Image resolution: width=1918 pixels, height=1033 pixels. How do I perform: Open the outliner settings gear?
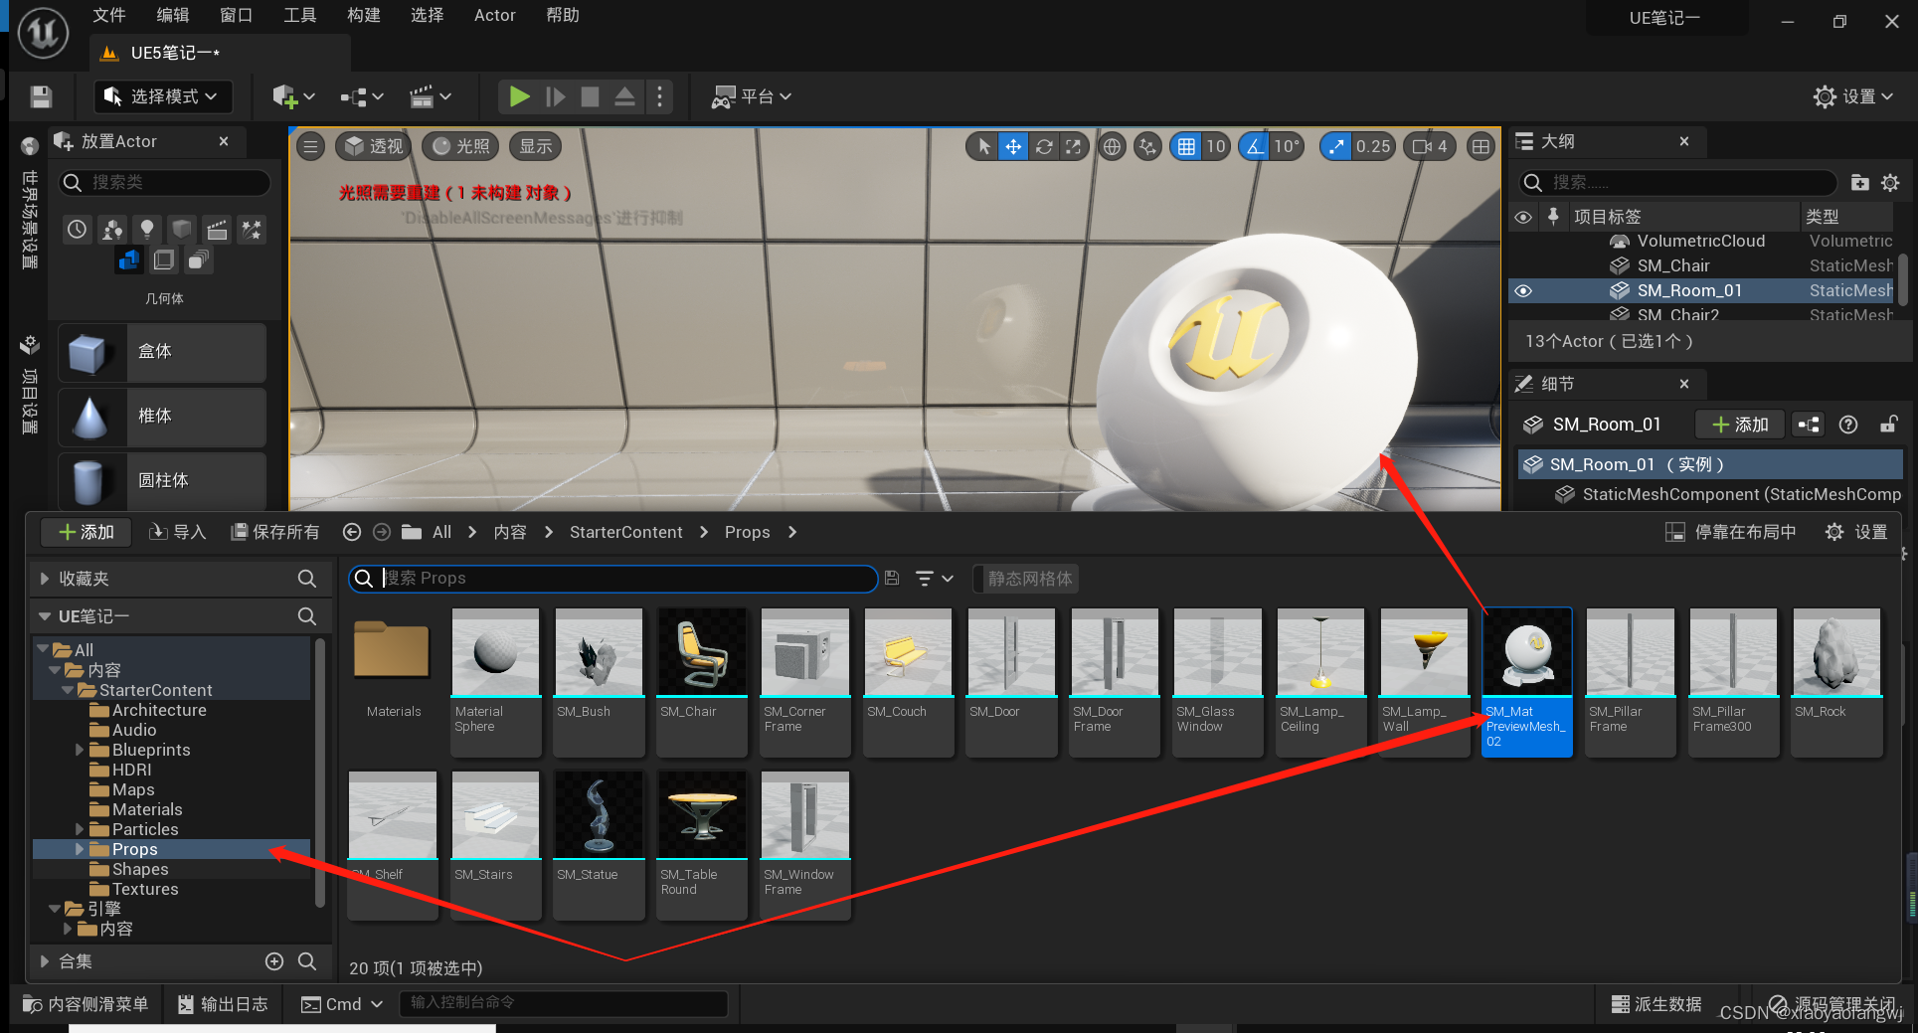click(x=1890, y=183)
